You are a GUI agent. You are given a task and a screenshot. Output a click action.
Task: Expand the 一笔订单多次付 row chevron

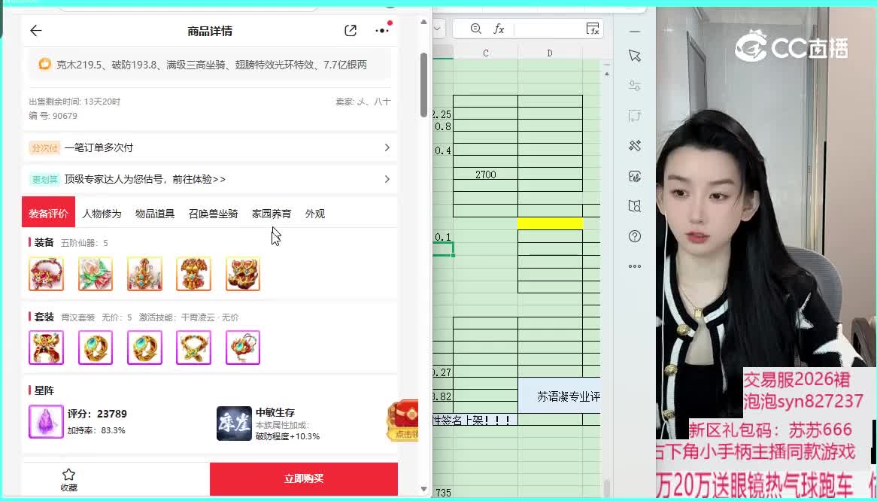(x=387, y=147)
